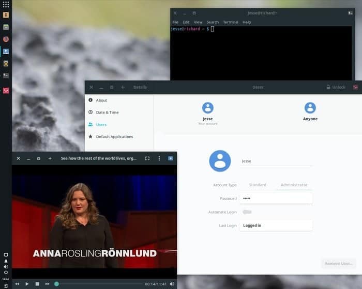The width and height of the screenshot is (362, 289).
Task: Stop the video playback
Action: [x=37, y=284]
